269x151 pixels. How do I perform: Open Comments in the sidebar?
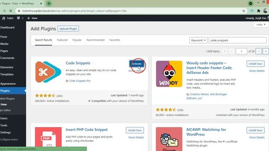pos(7,58)
